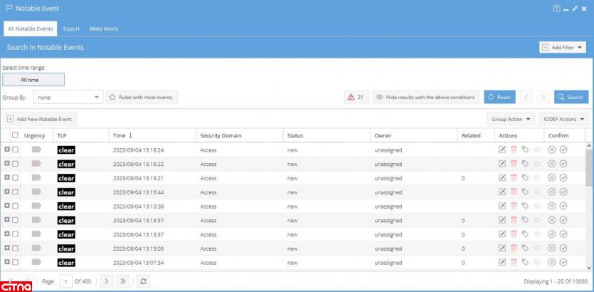Reject the 13:13:38 event with X icon

coord(551,207)
